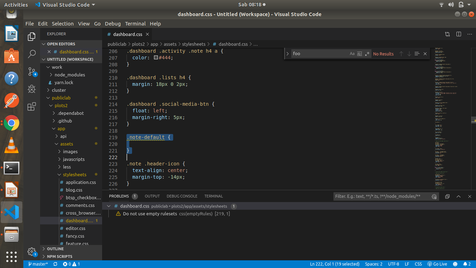Open the Search view in activity bar
The height and width of the screenshot is (268, 476).
[x=32, y=54]
